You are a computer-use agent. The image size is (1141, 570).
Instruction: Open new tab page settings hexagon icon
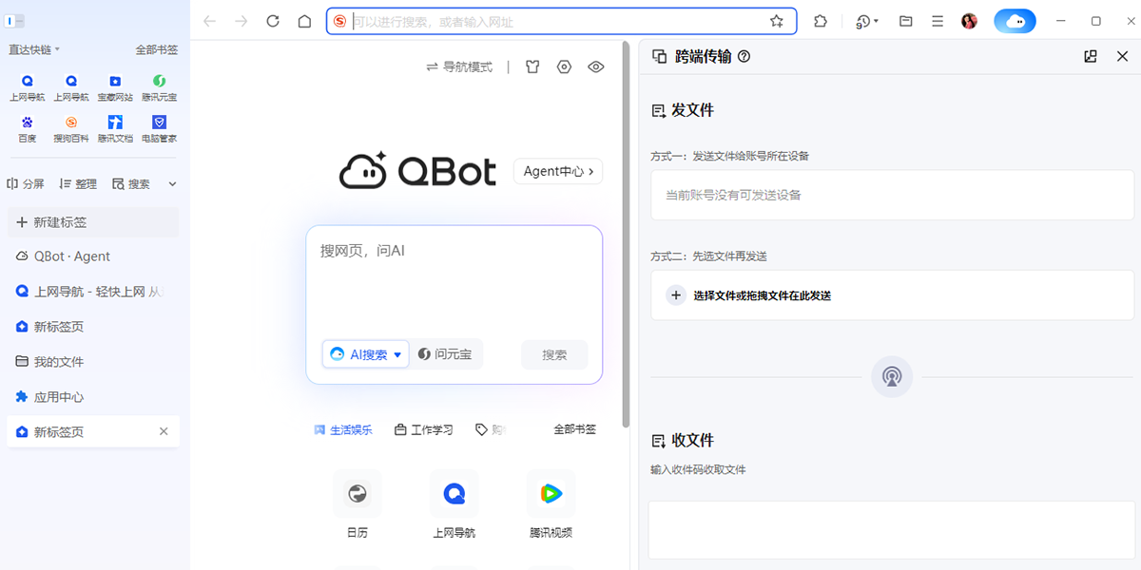(x=564, y=66)
